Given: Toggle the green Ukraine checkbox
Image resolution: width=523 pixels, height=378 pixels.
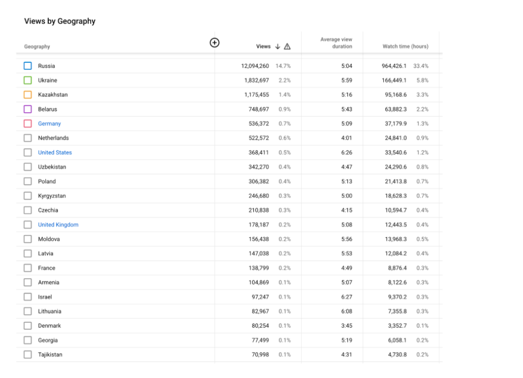Looking at the screenshot, I should click(x=28, y=80).
